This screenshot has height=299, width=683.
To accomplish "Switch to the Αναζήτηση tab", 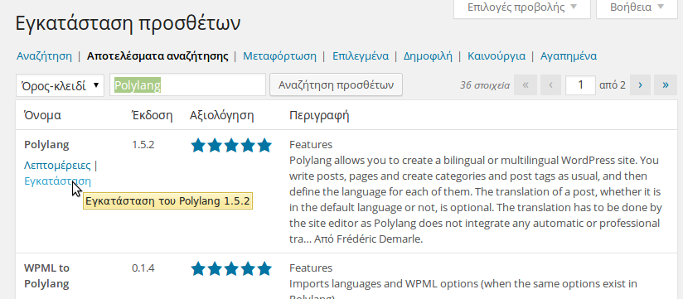I will click(x=44, y=56).
